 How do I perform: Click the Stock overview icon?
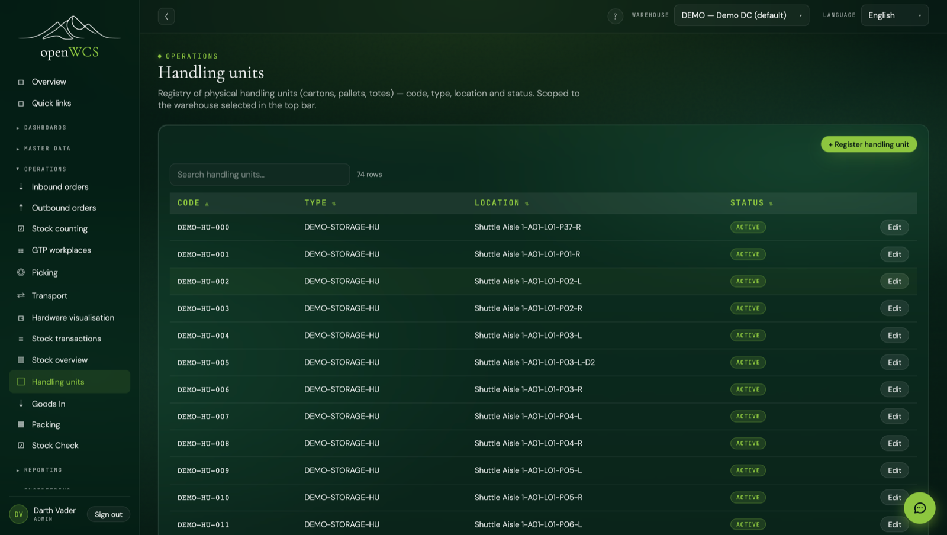21,360
